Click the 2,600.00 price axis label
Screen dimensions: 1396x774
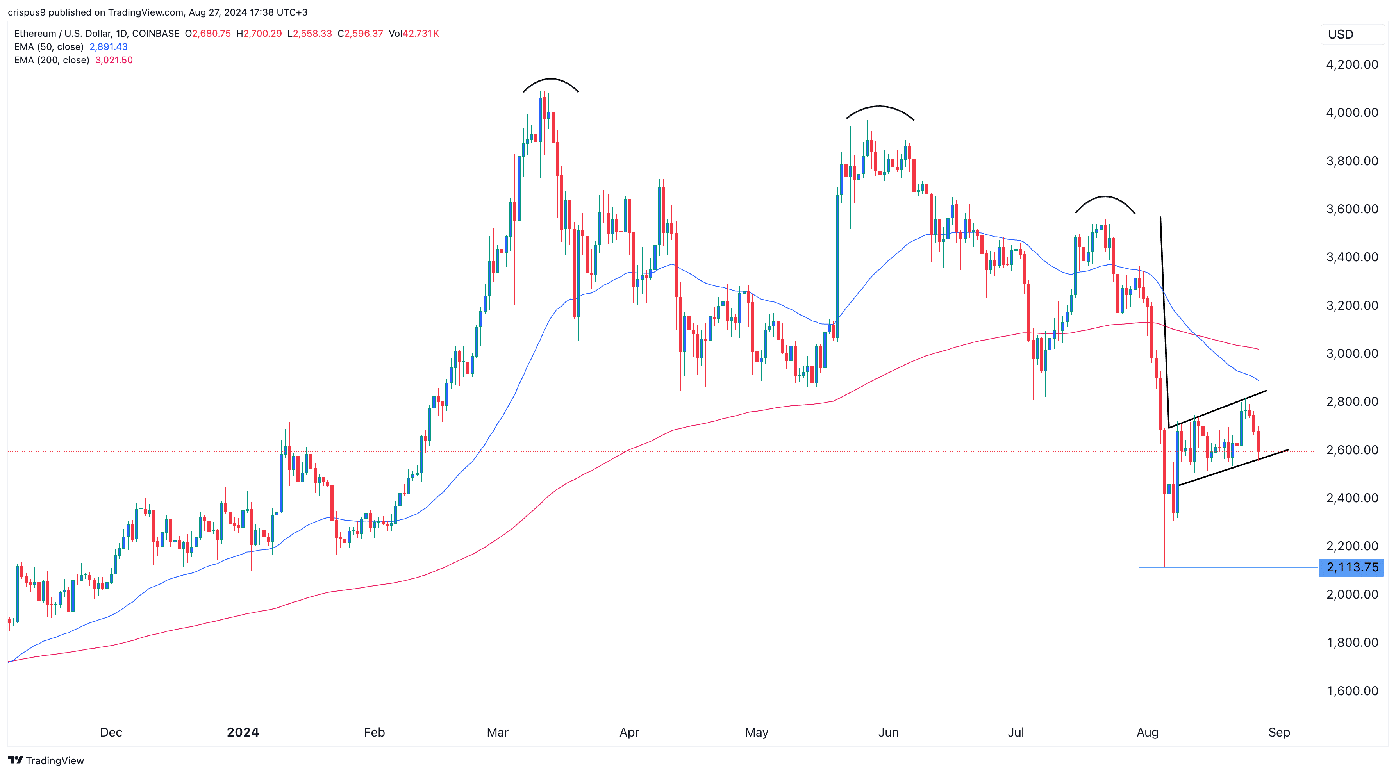point(1352,450)
